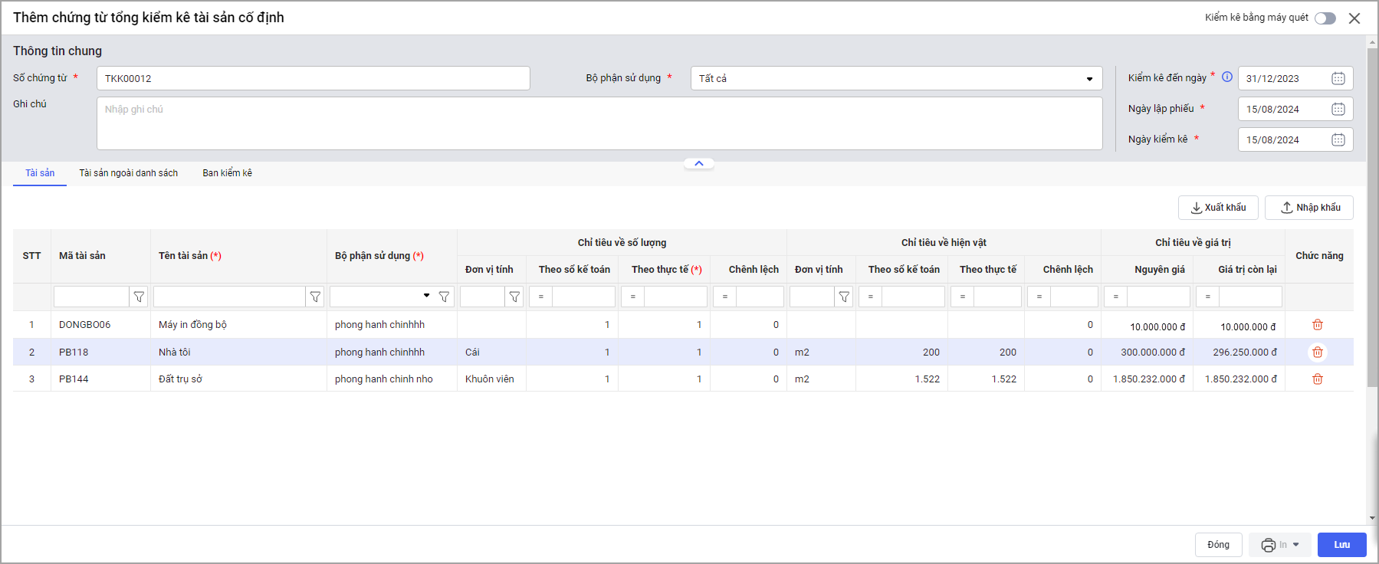Open calendar for Kiểm kê đến ngày
The height and width of the screenshot is (564, 1379).
(x=1338, y=78)
